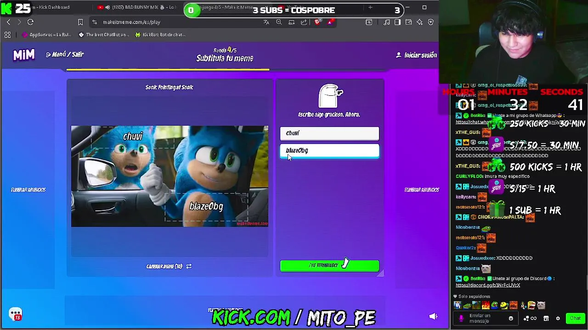
Task: Share this page via the share icon
Action: click(304, 22)
